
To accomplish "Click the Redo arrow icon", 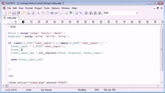I will click(56, 13).
